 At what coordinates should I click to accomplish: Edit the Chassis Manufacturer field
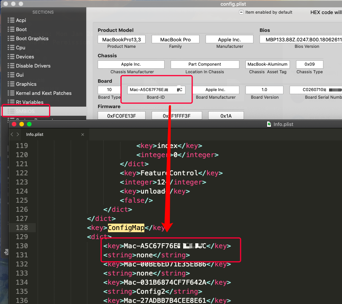(131, 64)
